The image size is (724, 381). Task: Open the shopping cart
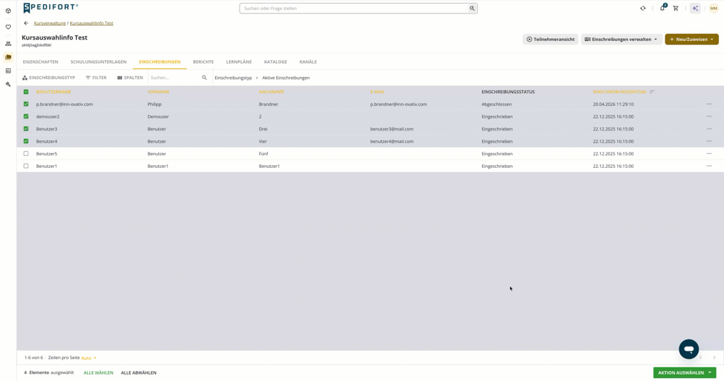[675, 8]
